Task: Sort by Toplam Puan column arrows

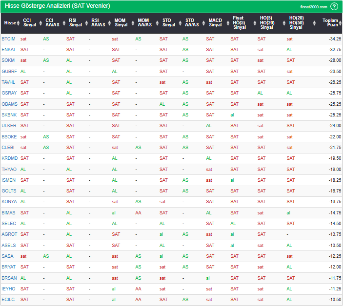Action: 340,23
